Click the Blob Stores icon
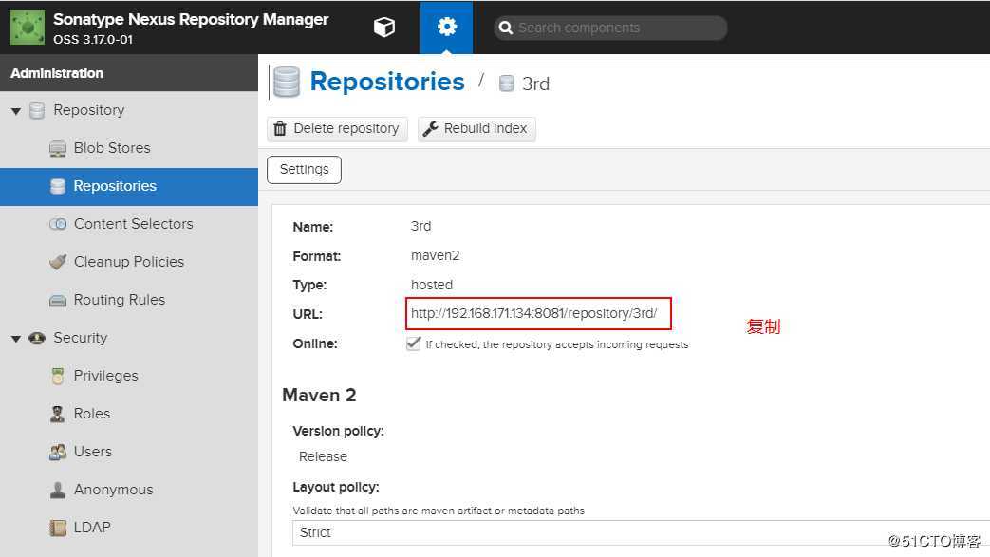Image resolution: width=990 pixels, height=557 pixels. point(58,148)
